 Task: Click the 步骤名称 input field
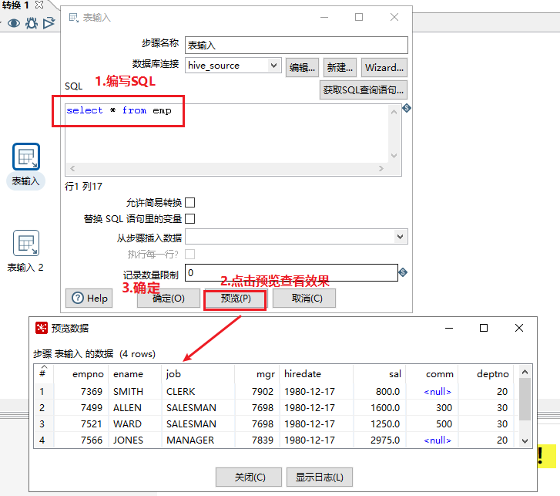(297, 45)
